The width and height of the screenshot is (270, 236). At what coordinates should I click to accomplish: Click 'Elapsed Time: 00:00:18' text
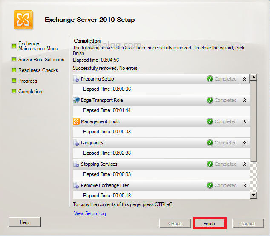coord(107,196)
